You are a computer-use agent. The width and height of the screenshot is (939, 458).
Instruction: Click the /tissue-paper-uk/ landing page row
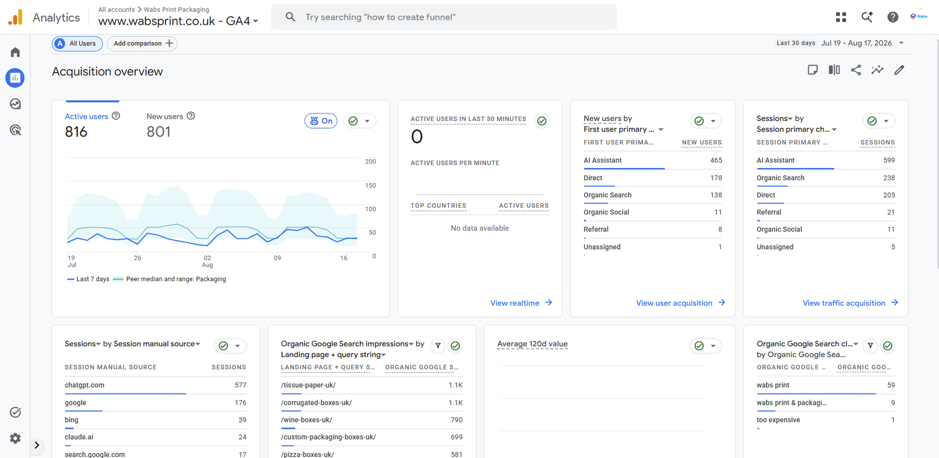tap(371, 385)
